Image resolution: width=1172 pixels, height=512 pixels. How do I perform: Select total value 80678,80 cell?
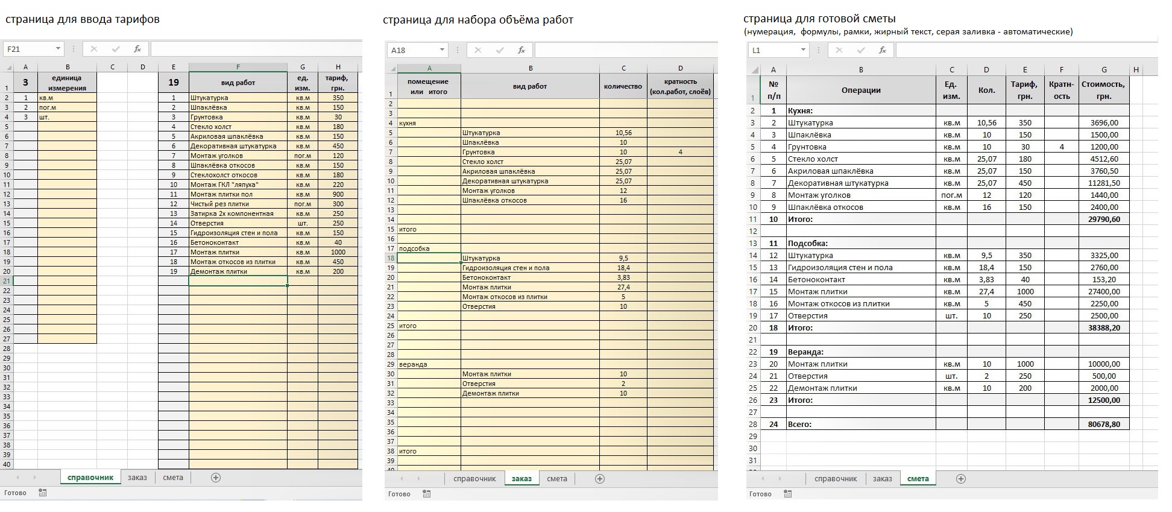point(1104,424)
